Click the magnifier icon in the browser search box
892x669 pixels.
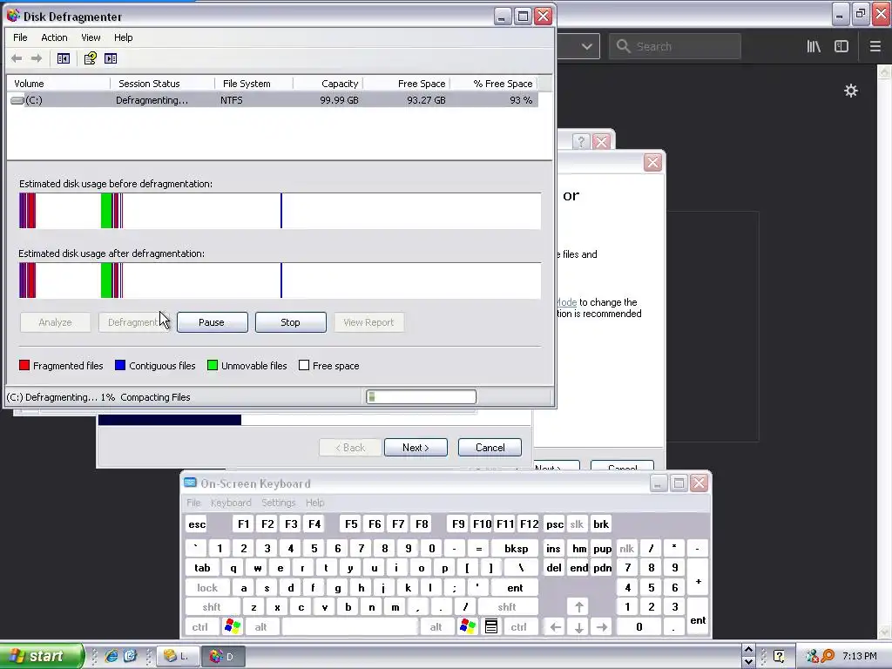pos(623,46)
